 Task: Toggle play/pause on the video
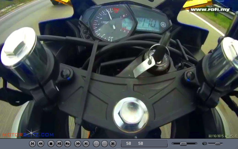(59, 144)
